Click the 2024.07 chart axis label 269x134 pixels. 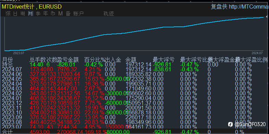click(257, 53)
